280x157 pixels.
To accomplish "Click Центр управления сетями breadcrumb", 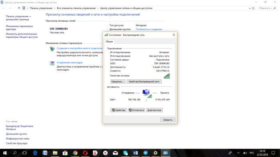I will pyautogui.click(x=126, y=8).
